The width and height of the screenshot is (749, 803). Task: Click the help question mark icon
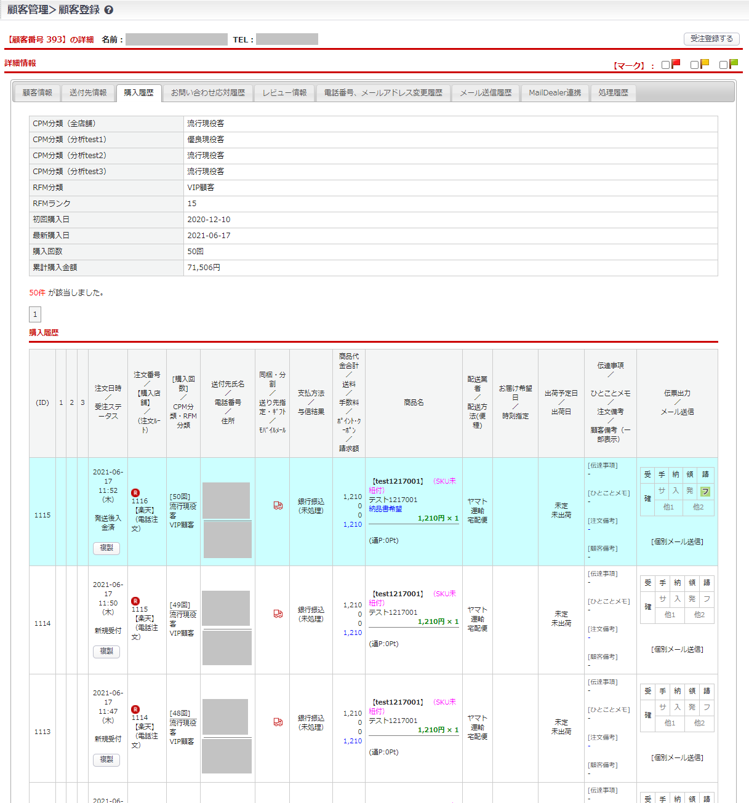[109, 10]
